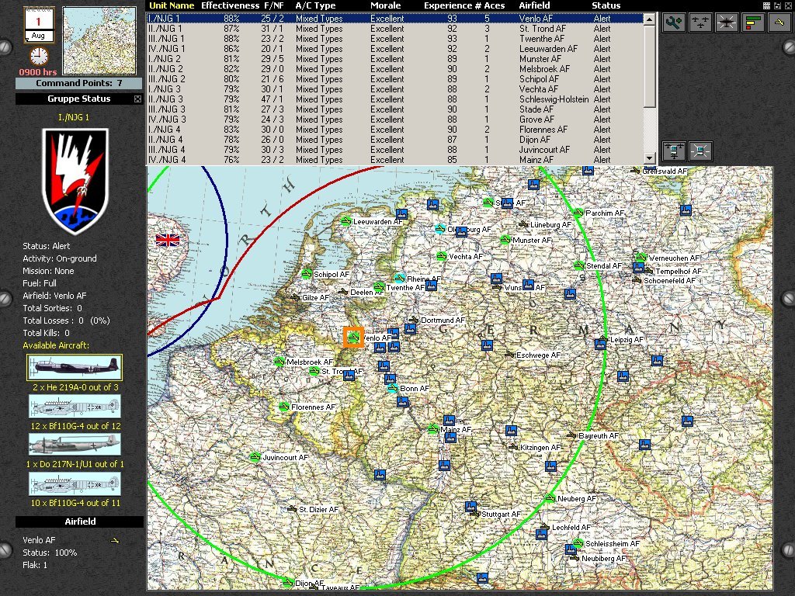Select the Do 217N-1/U1 aircraft thumbnail

75,444
